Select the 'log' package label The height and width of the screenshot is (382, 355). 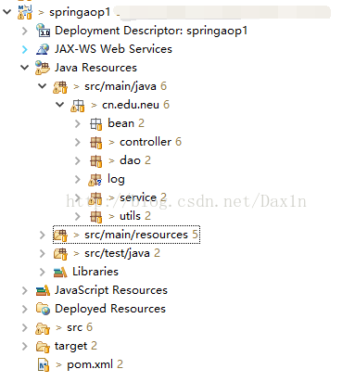tap(116, 180)
